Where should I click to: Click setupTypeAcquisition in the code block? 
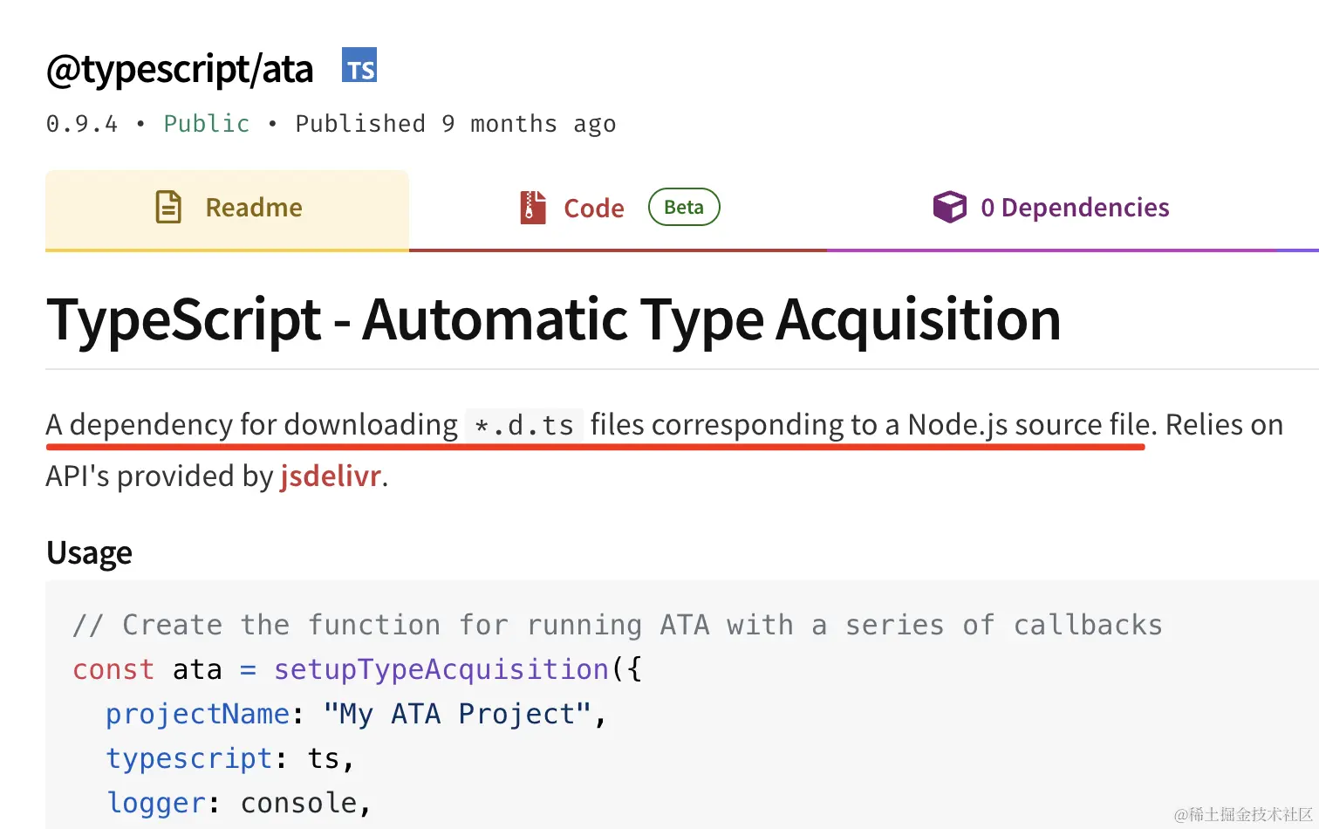pos(441,669)
